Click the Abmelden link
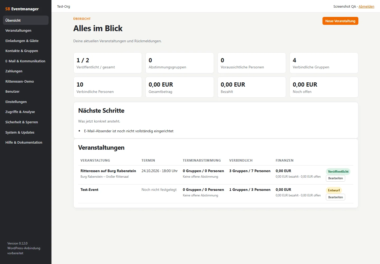 (366, 6)
